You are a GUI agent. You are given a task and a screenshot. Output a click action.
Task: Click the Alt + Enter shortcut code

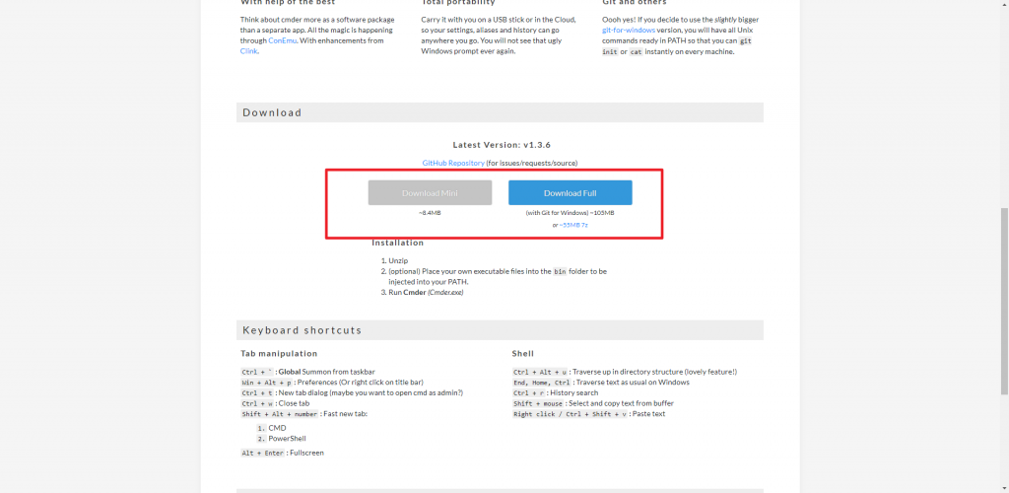262,454
